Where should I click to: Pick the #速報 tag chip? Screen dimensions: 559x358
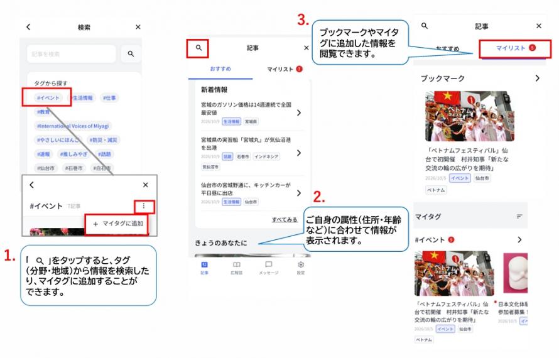coord(43,154)
